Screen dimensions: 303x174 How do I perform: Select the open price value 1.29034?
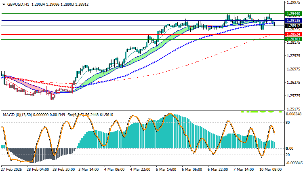38,4
